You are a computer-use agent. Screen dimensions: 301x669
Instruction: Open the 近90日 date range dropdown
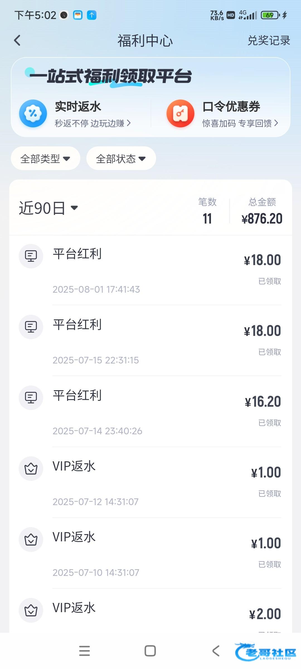click(x=48, y=208)
